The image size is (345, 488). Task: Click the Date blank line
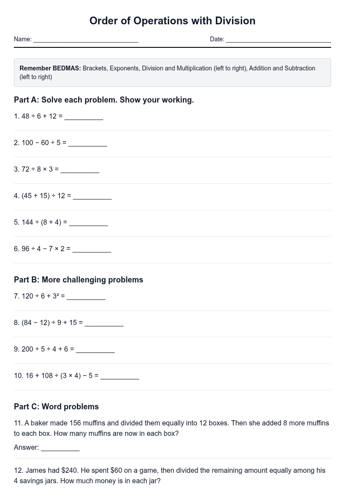[x=279, y=40]
